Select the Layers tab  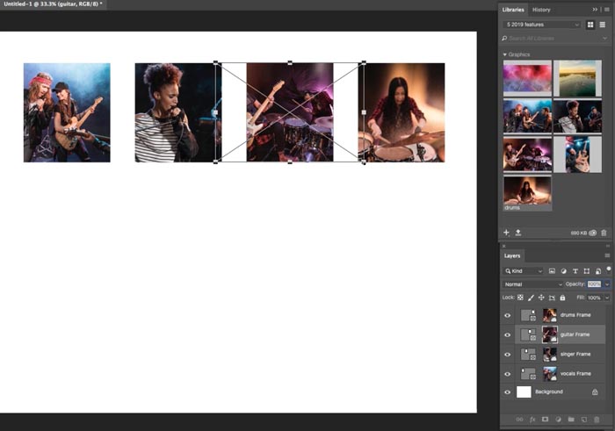pos(512,255)
